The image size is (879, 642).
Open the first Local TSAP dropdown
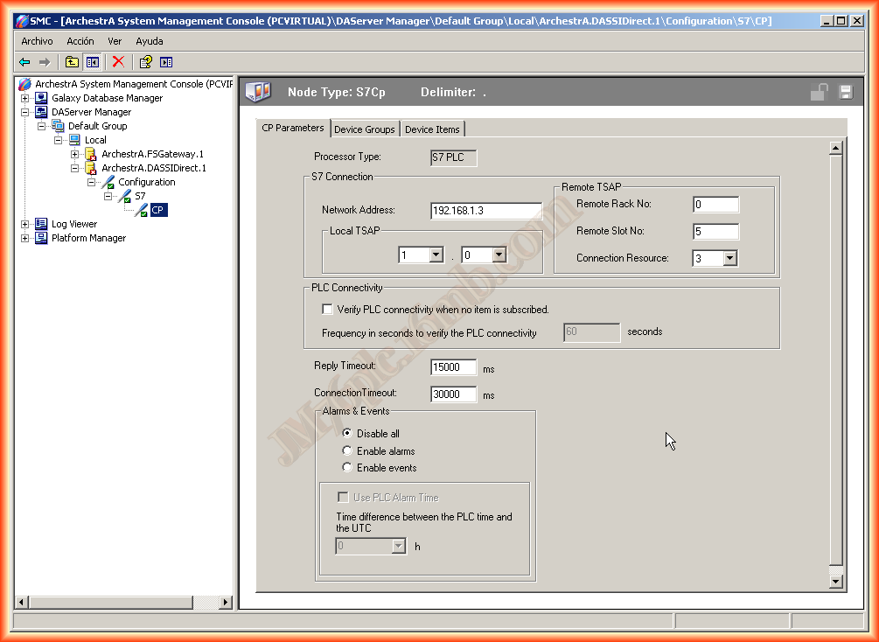(x=436, y=255)
